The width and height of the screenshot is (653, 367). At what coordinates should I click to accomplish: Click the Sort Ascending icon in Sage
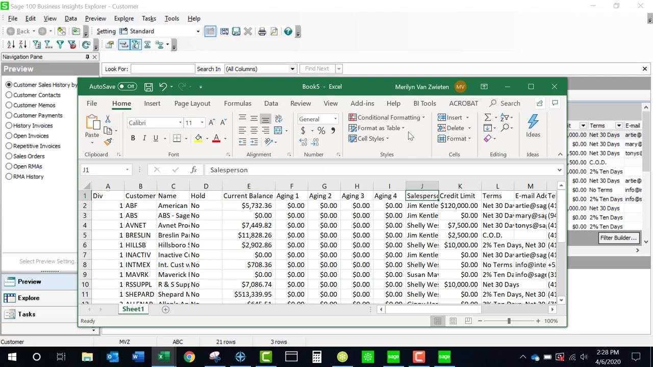(11, 45)
